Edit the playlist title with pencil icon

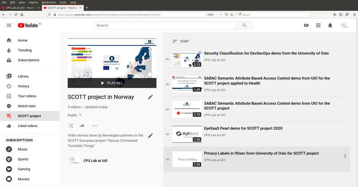(150, 97)
